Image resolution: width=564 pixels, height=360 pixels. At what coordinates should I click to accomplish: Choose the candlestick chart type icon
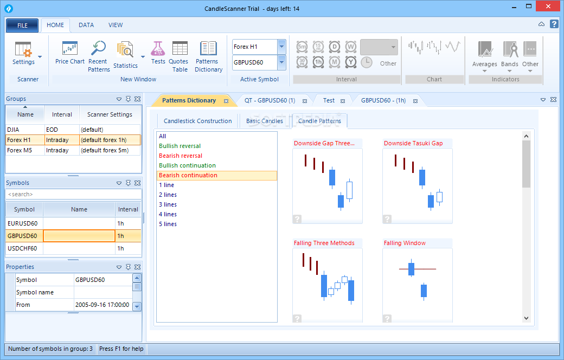point(416,47)
